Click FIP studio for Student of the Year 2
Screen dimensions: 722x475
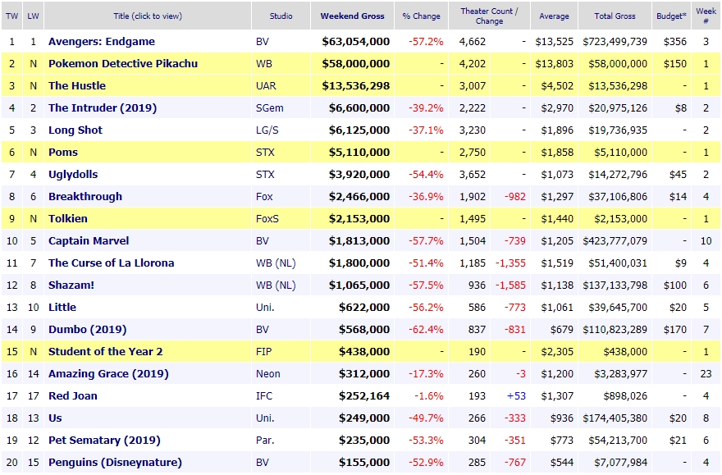pyautogui.click(x=264, y=352)
